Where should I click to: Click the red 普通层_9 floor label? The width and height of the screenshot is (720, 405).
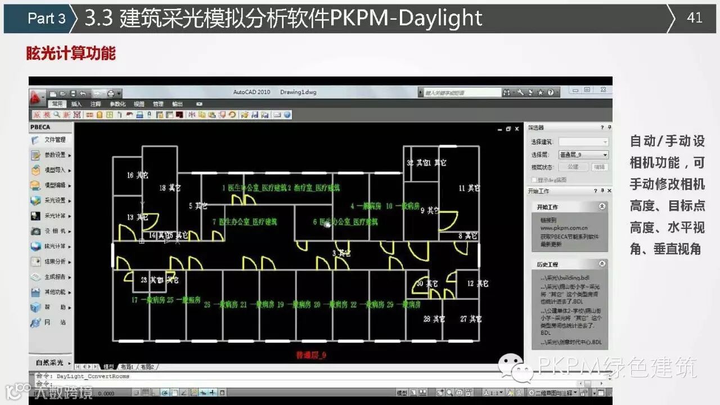(311, 355)
